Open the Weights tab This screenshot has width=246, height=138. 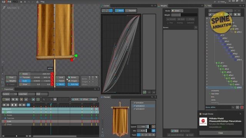(163, 6)
